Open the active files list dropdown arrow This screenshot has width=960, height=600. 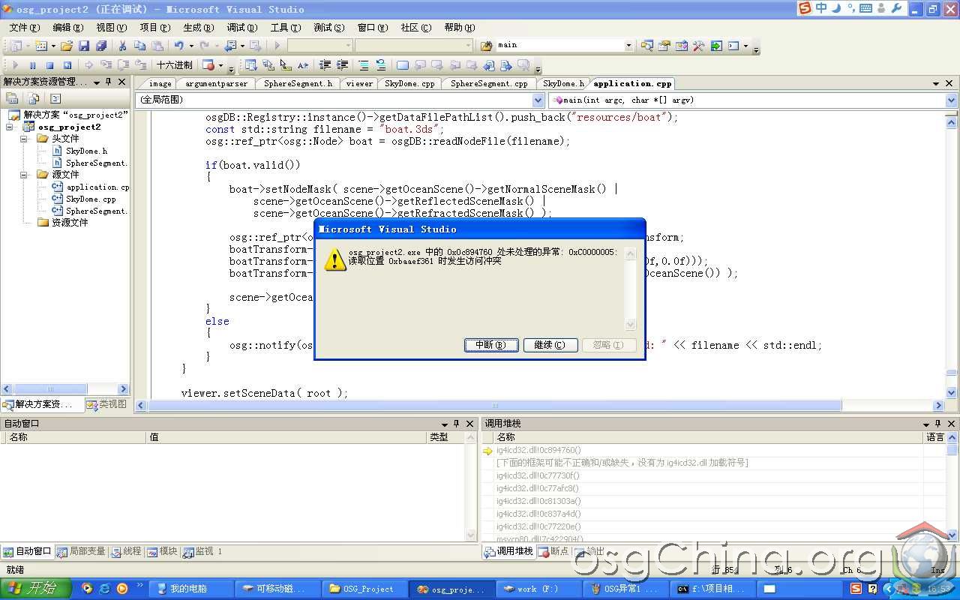[936, 83]
